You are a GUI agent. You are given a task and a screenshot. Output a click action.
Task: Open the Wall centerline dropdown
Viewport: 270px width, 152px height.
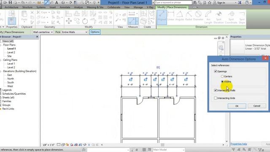[43, 32]
